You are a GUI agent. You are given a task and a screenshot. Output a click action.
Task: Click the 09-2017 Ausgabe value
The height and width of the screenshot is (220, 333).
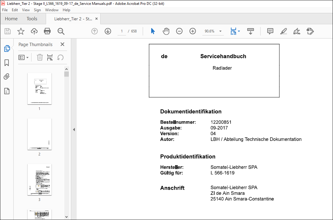pyautogui.click(x=219, y=128)
